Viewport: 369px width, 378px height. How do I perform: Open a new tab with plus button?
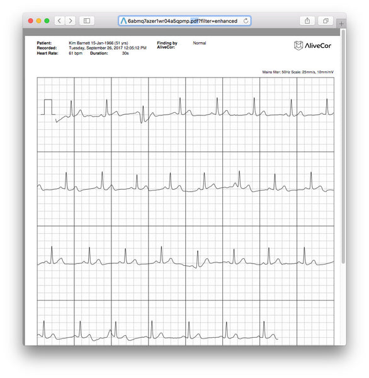click(341, 24)
